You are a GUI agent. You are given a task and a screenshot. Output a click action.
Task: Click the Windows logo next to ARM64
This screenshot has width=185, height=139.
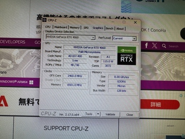pos(31,82)
